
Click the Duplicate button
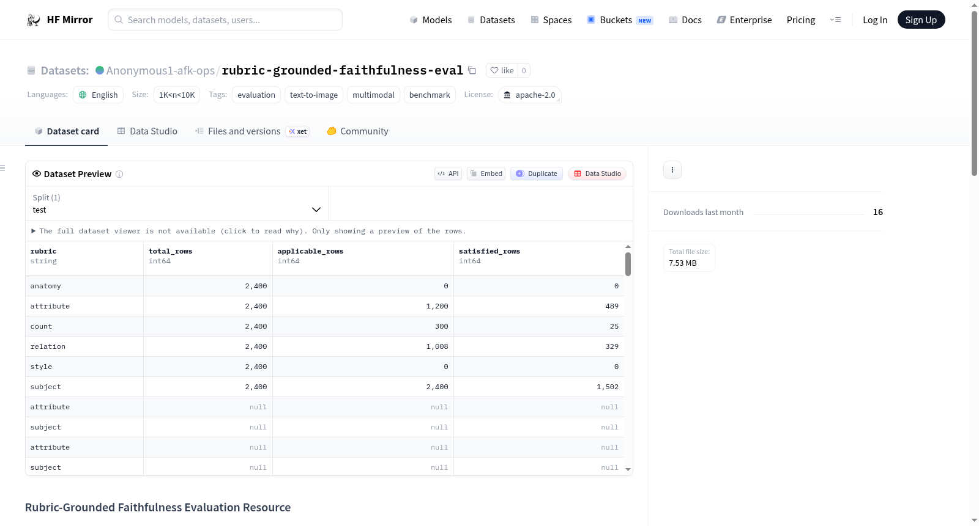(x=537, y=174)
